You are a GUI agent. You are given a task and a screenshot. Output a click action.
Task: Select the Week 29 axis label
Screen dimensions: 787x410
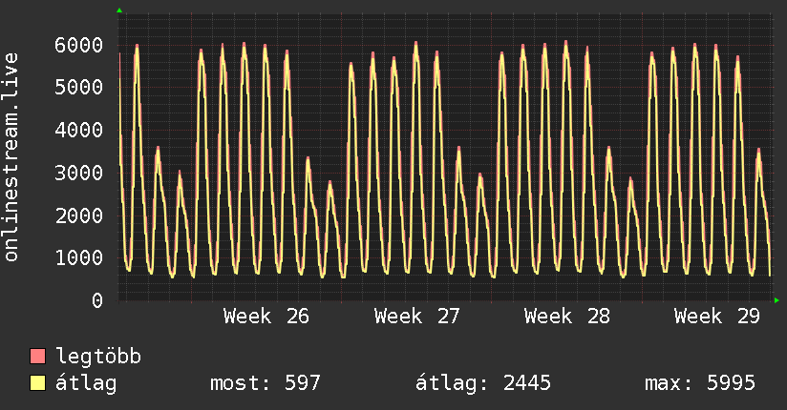[x=717, y=317]
